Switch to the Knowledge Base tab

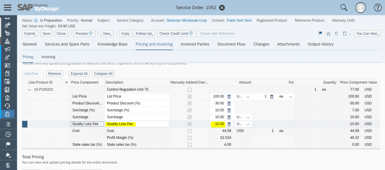point(112,44)
